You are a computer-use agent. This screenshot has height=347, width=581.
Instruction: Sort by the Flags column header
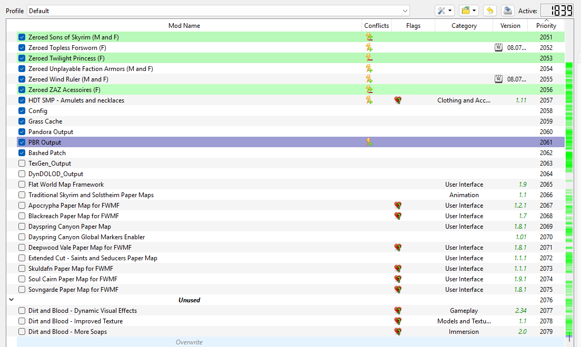(413, 26)
